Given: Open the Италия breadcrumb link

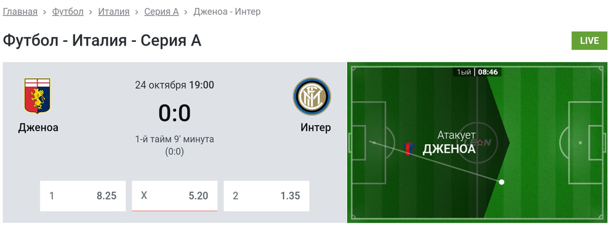Looking at the screenshot, I should tap(114, 12).
